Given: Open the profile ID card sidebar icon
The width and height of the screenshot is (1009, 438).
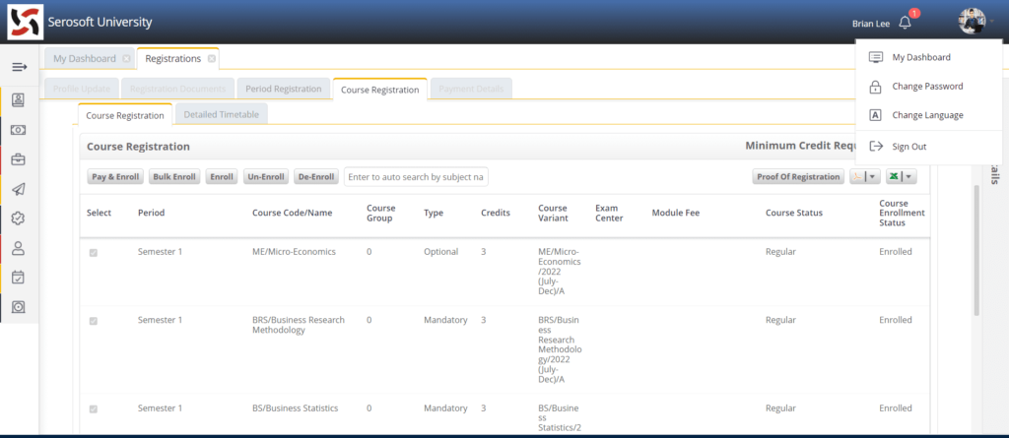Looking at the screenshot, I should coord(19,99).
